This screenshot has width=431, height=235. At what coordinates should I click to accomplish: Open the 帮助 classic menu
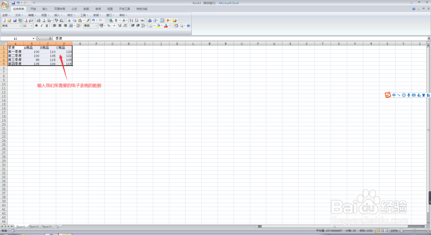point(123,15)
